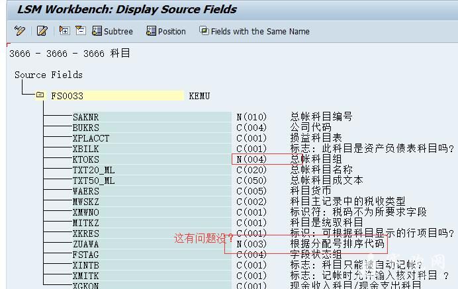The height and width of the screenshot is (289, 458).
Task: Click the expand subtree toolbar icon
Action: (x=64, y=30)
